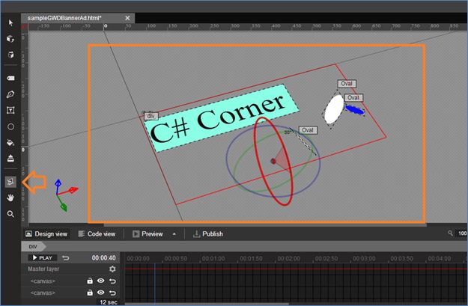Click the Preview button
The height and width of the screenshot is (306, 468).
pyautogui.click(x=148, y=234)
